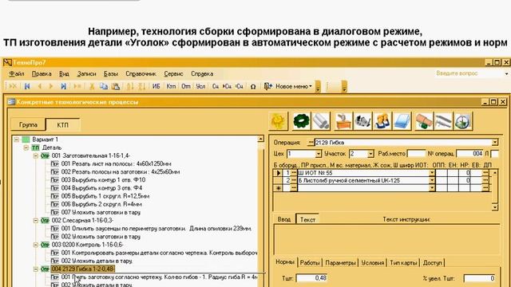Select transition 003 Вырубить контур 1 отв. Ф10
511x287 pixels.
click(103, 180)
